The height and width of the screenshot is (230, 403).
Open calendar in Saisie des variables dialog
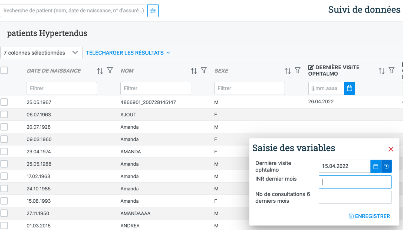(376, 166)
